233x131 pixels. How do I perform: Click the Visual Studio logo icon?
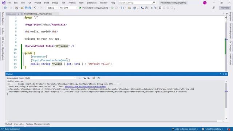4,3
